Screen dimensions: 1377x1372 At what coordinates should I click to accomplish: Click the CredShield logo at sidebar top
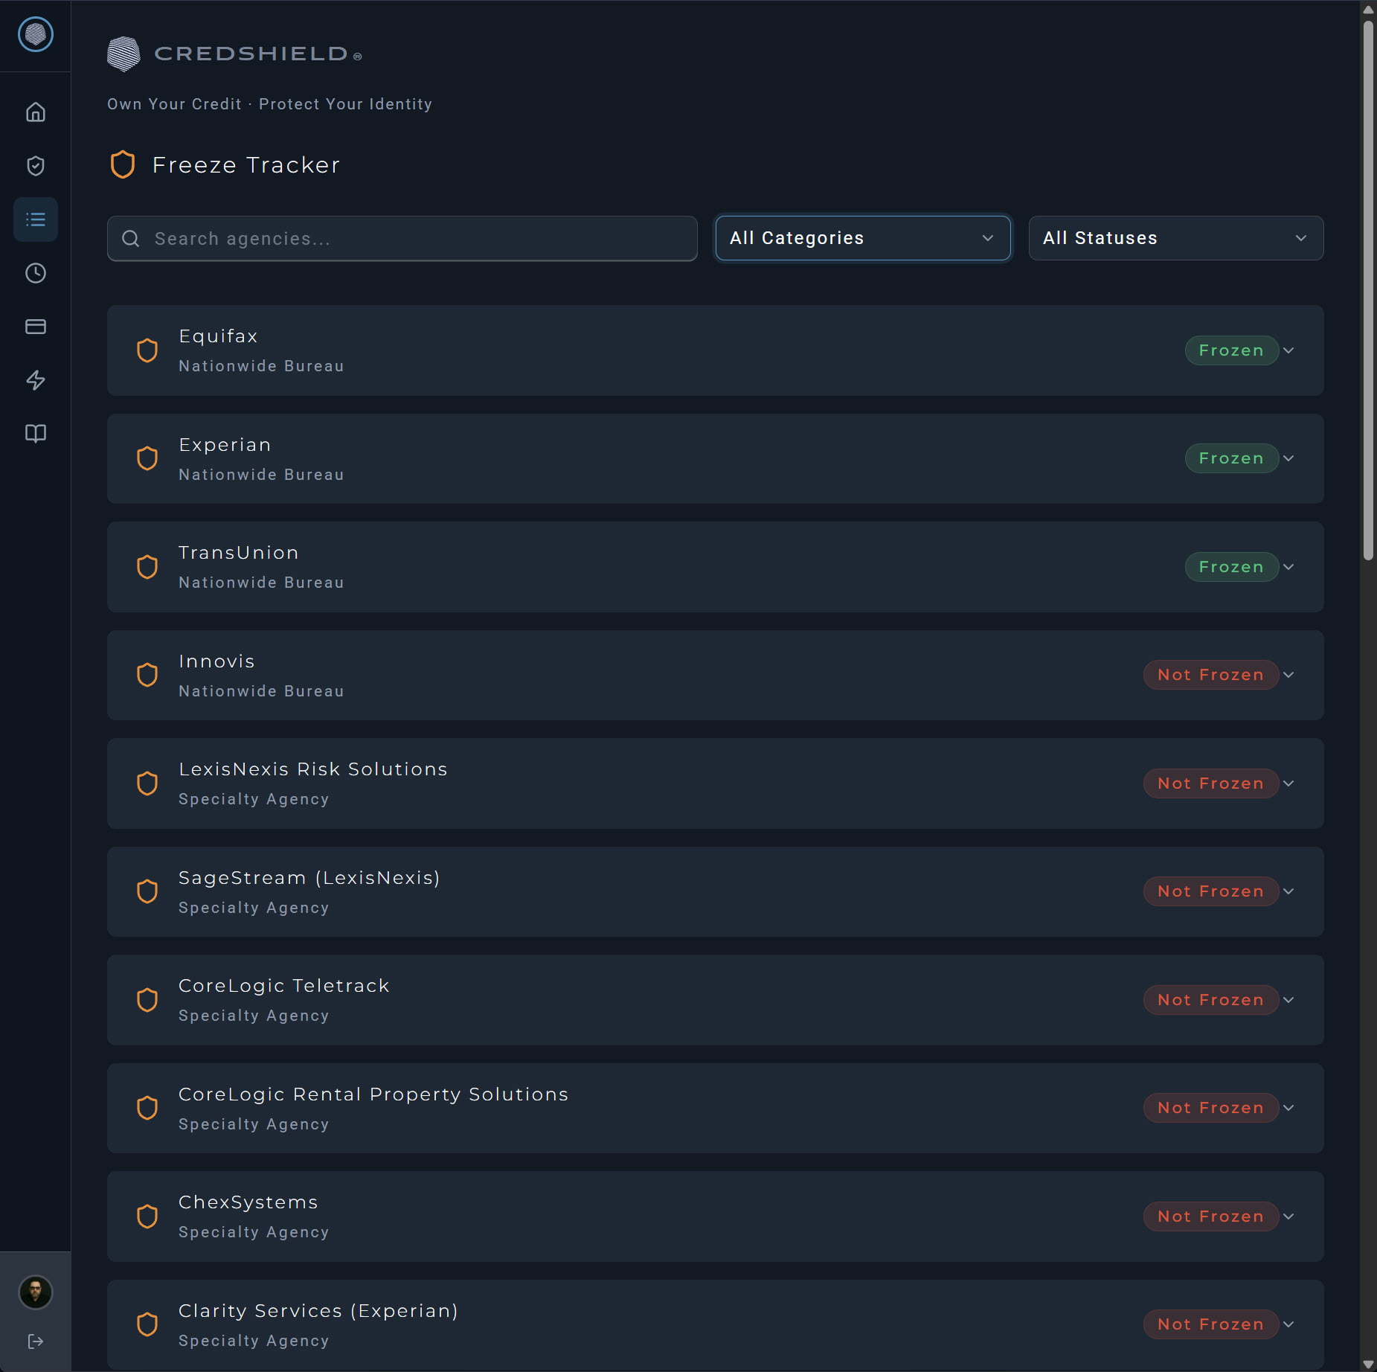(36, 34)
